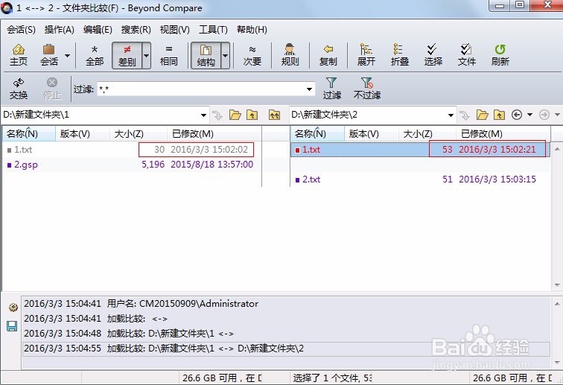Expand the 会话 toolbar dropdown arrow
The height and width of the screenshot is (385, 563).
[67, 55]
